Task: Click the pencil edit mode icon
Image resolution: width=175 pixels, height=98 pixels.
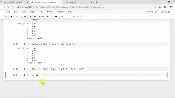Action: 156,12
